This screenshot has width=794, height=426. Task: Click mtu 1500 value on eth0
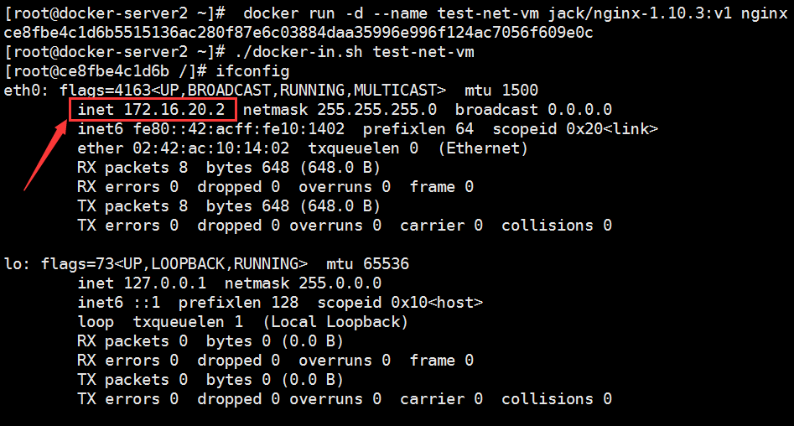click(501, 91)
